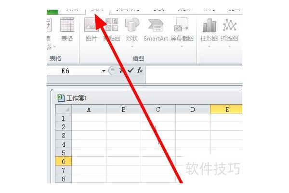Open Insert Function via fx button
This screenshot has height=193, width=289.
pyautogui.click(x=140, y=70)
